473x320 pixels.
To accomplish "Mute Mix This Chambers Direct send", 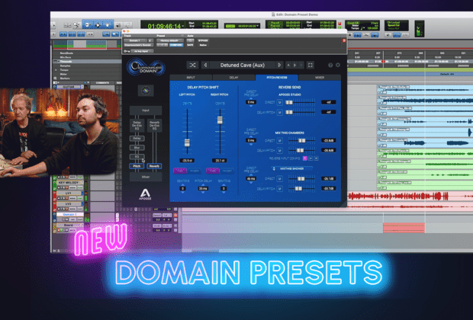I will pos(280,140).
